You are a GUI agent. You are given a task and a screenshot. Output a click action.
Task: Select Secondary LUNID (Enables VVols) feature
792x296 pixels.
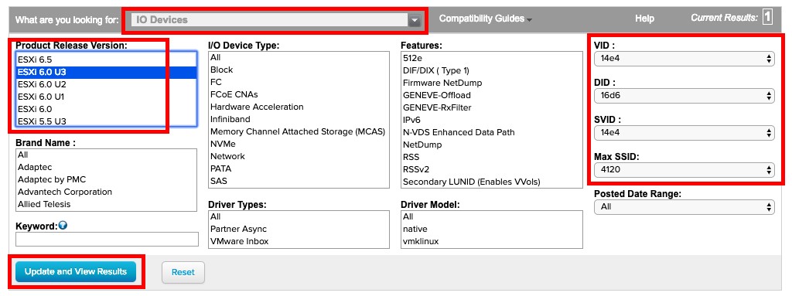tap(491, 182)
